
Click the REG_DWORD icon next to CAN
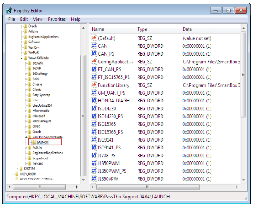coord(94,46)
